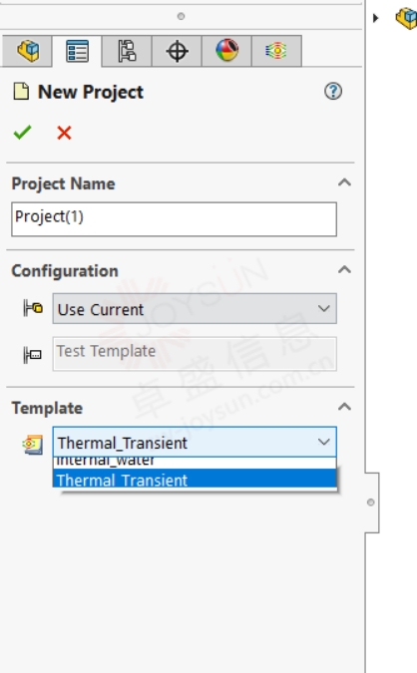The height and width of the screenshot is (673, 417).
Task: Click the Test Template configuration name field
Action: (195, 354)
